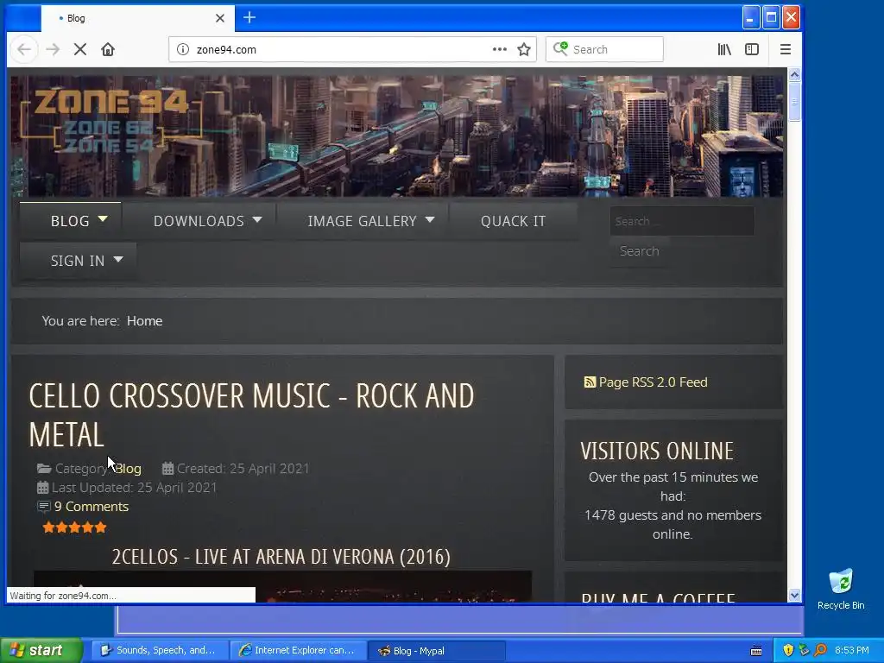The width and height of the screenshot is (884, 663).
Task: Click the Home breadcrumb link
Action: coord(144,321)
